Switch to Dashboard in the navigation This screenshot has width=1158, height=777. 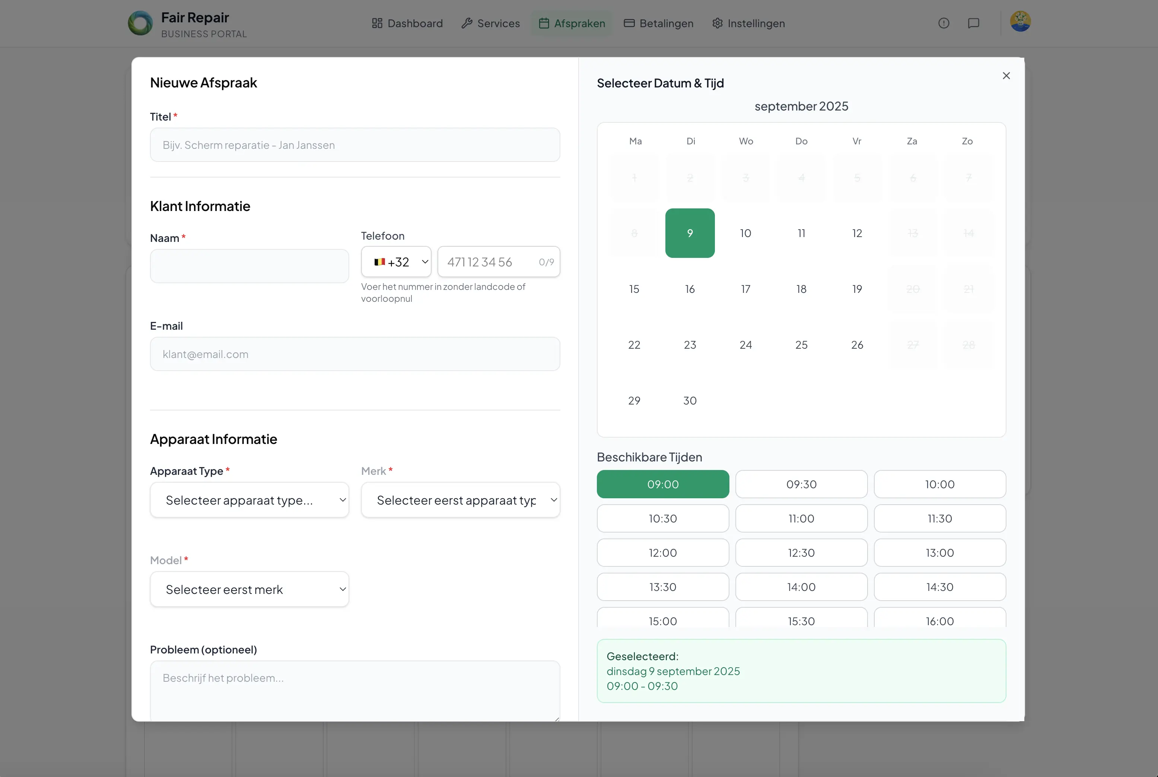click(x=407, y=23)
